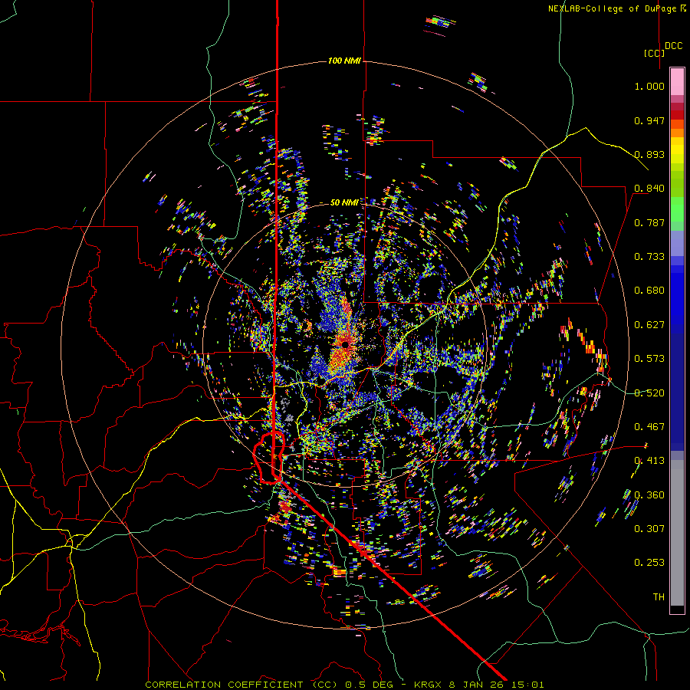Click the DCC label above the color scale

[x=674, y=46]
